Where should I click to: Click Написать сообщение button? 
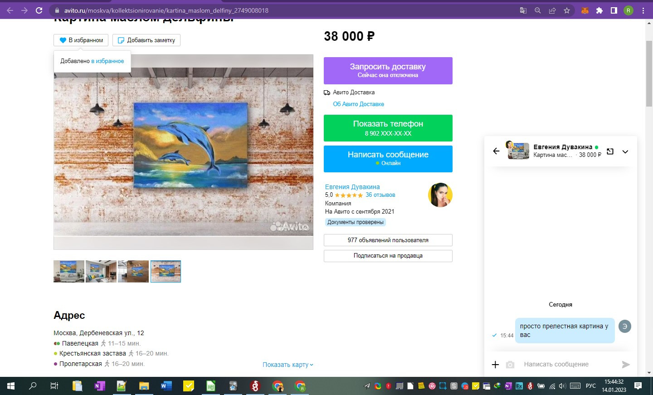click(388, 159)
